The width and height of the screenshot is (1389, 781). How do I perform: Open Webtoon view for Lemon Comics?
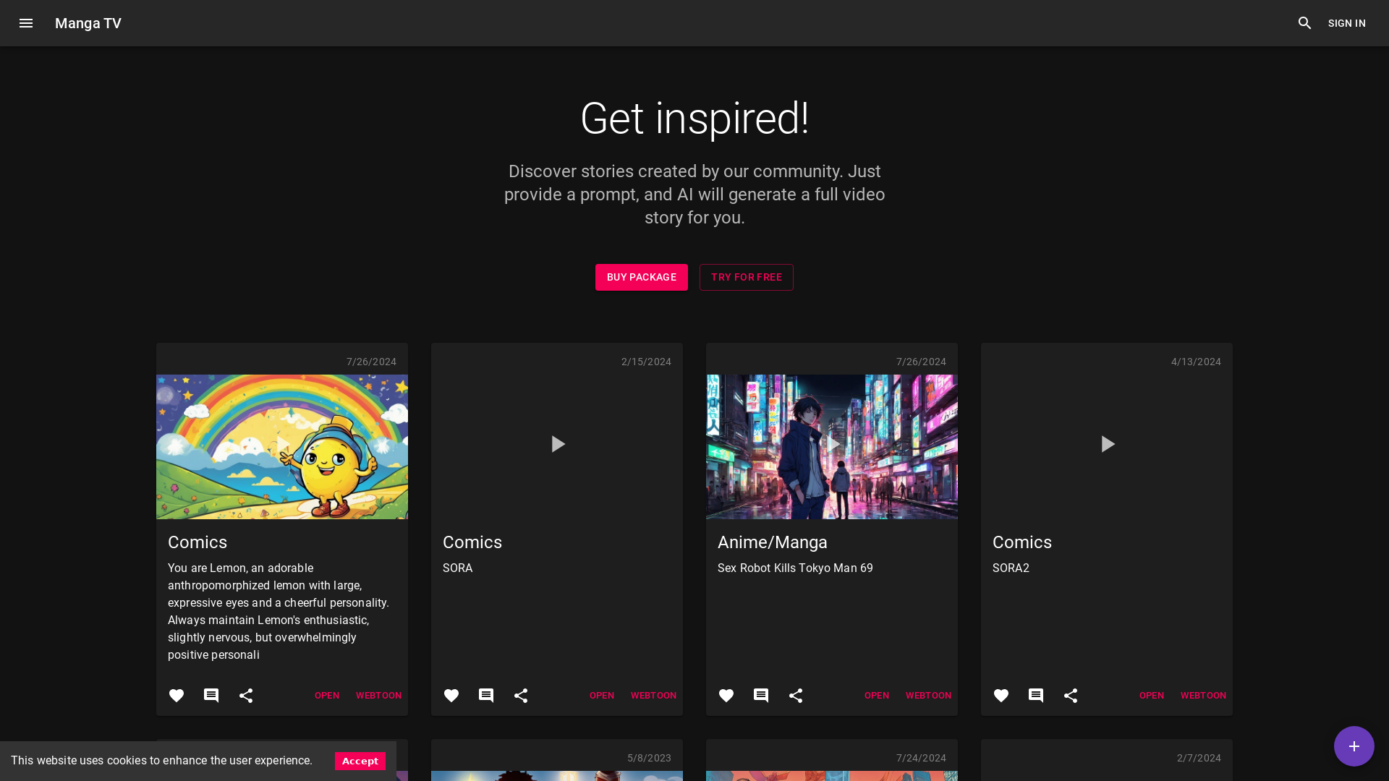click(x=378, y=696)
